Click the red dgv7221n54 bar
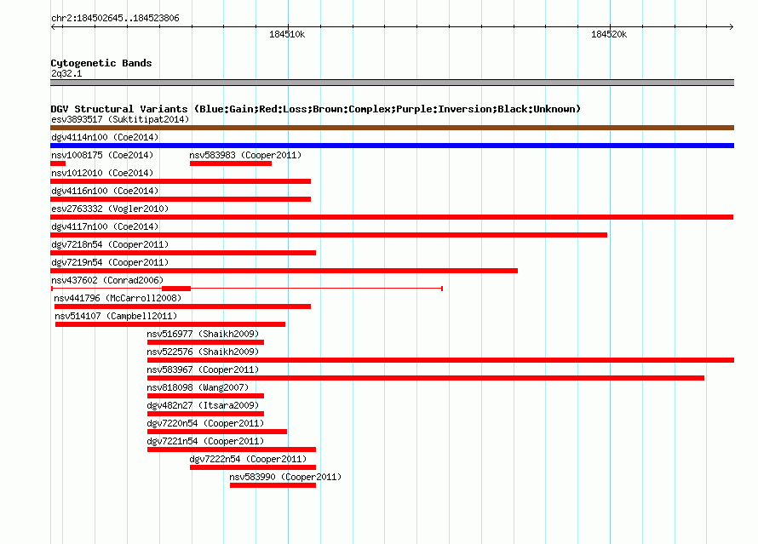The image size is (758, 544). (232, 450)
